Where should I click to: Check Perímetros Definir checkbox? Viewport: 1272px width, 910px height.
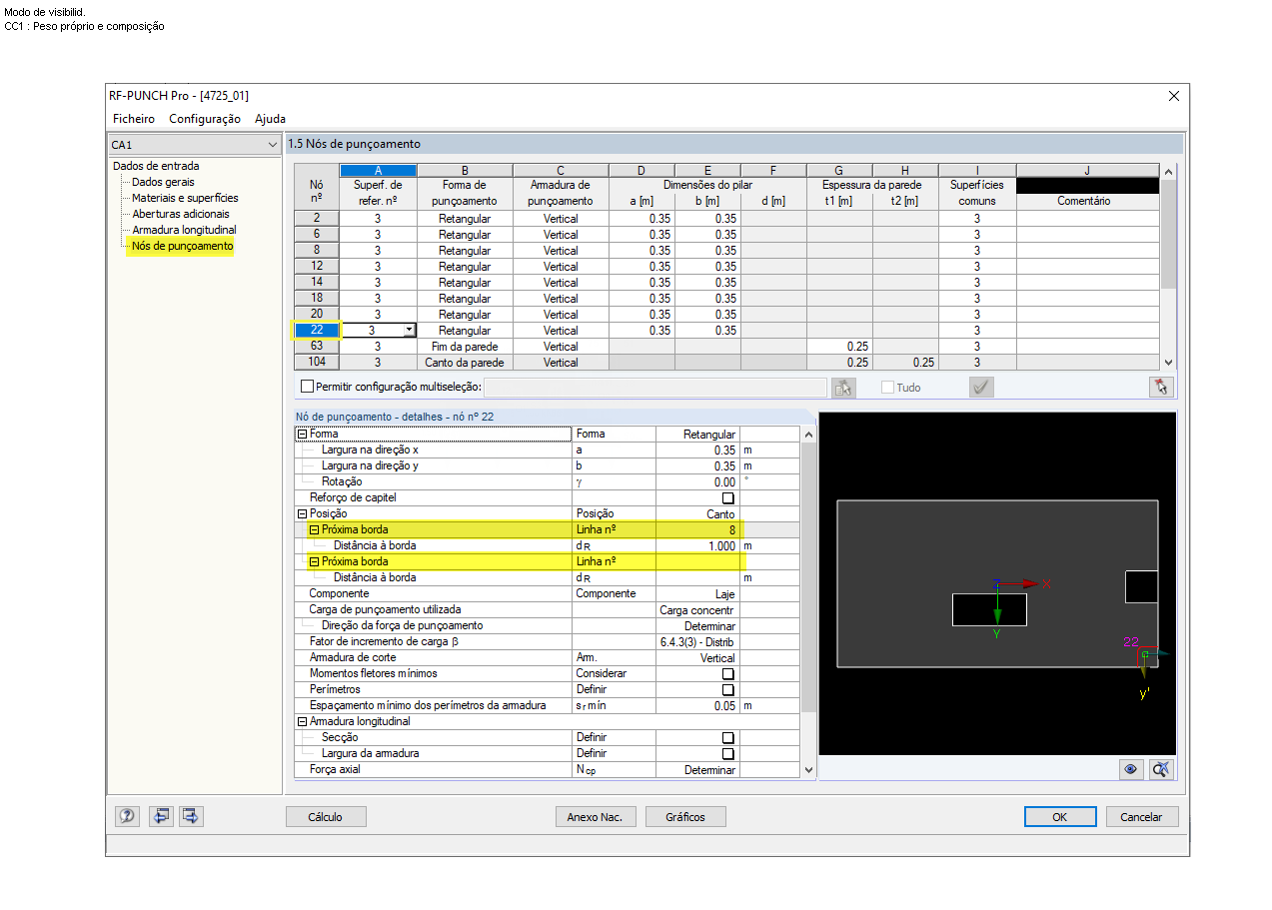(x=728, y=690)
